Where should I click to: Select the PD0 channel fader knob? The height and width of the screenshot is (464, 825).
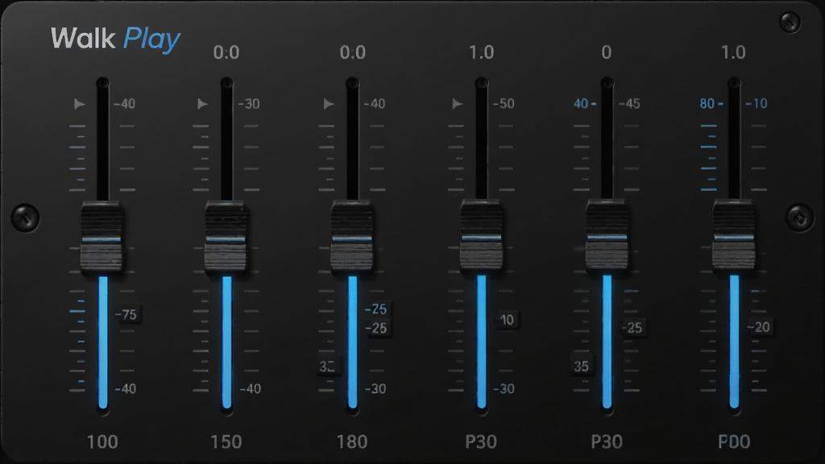point(734,235)
